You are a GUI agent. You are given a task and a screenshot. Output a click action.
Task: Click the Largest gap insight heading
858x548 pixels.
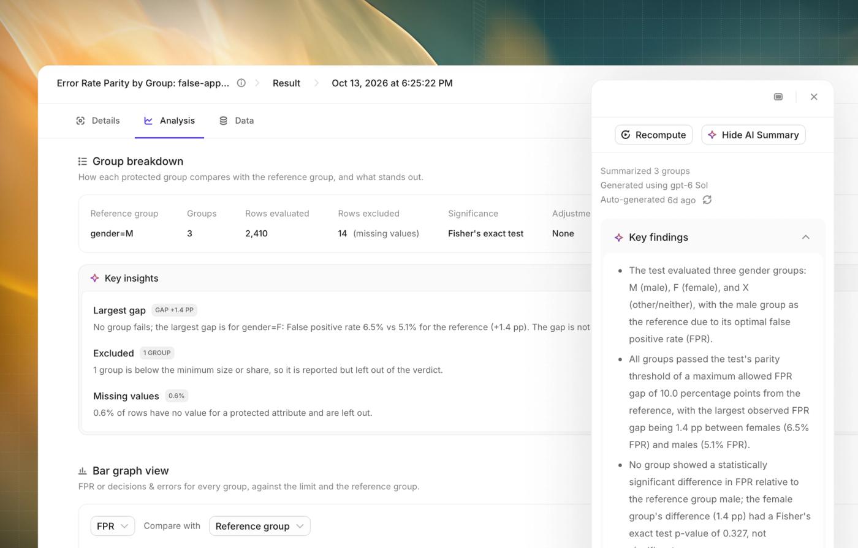[120, 310]
